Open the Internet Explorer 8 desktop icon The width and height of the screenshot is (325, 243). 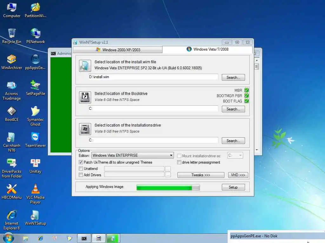[x=12, y=220]
